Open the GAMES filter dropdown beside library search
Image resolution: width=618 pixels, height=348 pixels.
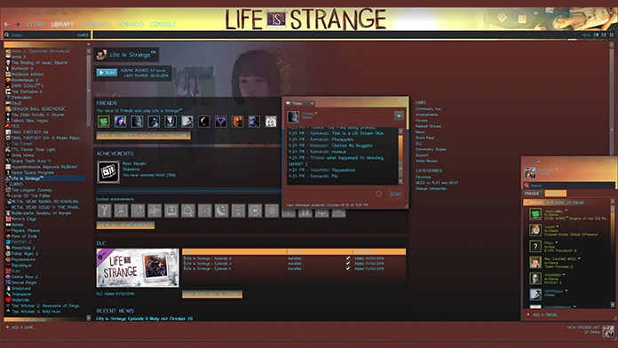83,36
